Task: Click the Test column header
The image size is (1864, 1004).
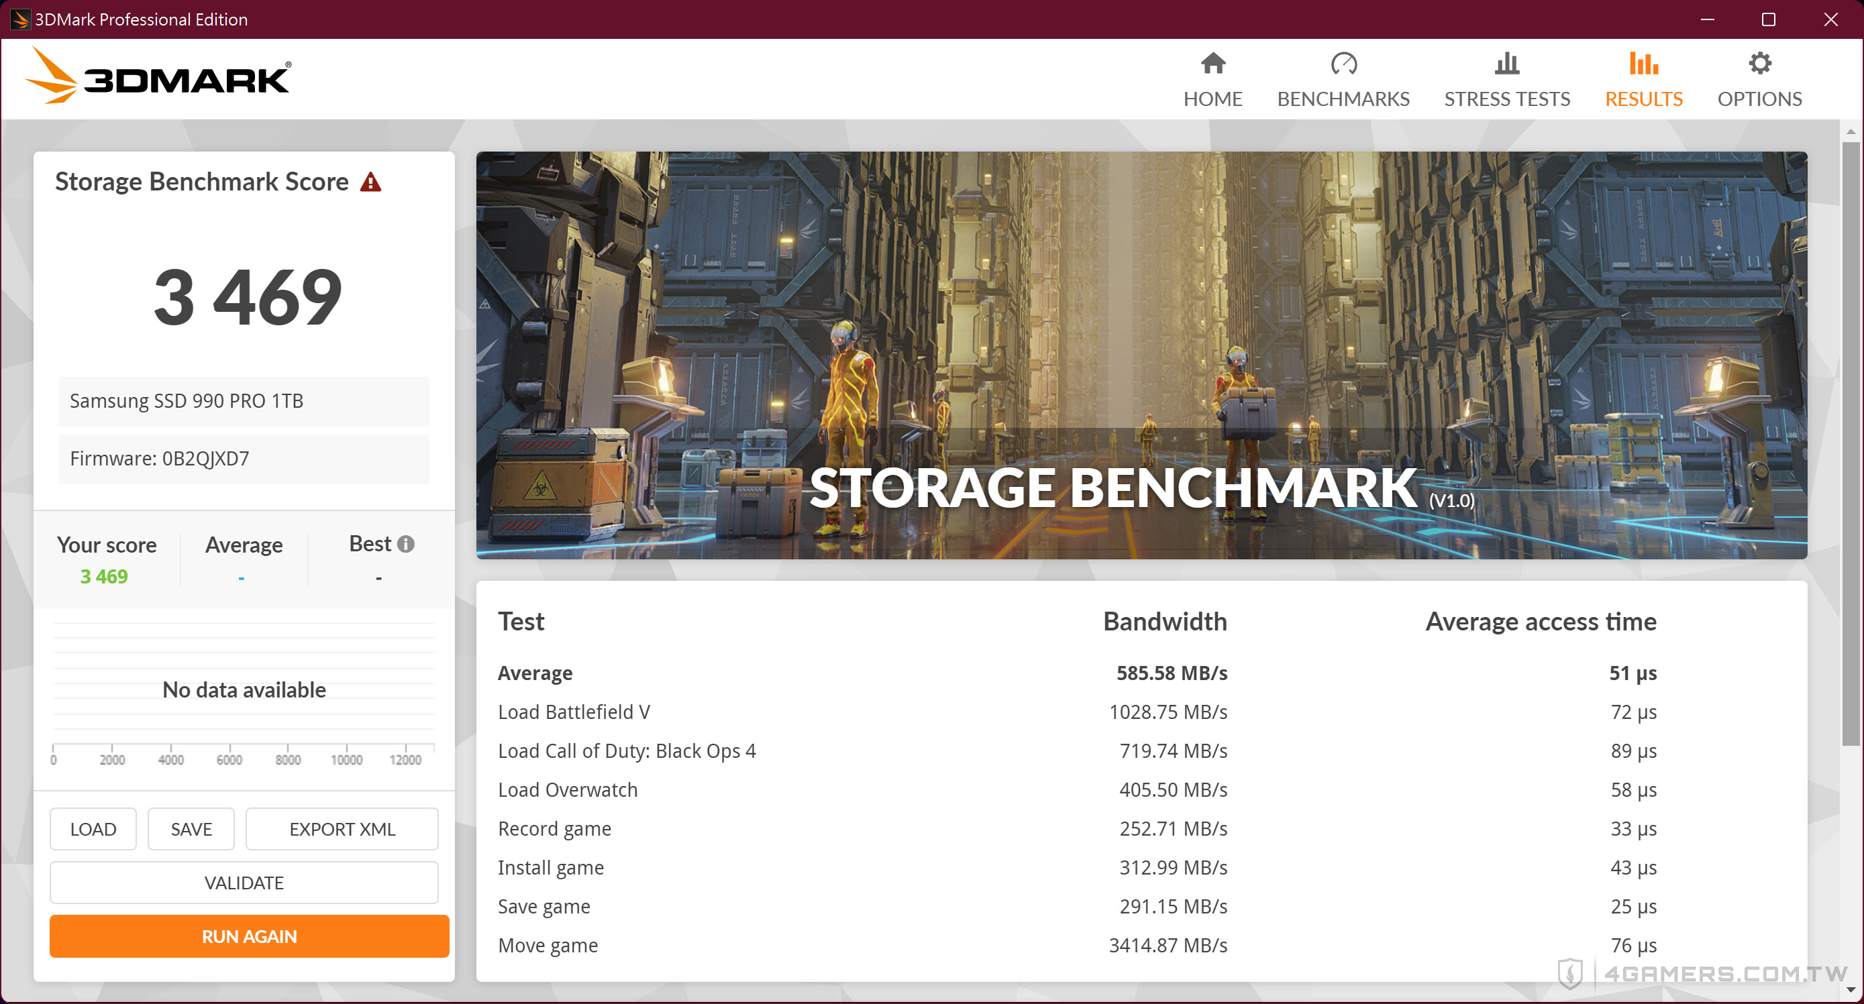Action: (x=521, y=621)
